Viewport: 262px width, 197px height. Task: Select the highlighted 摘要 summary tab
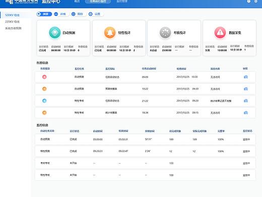pos(44,14)
